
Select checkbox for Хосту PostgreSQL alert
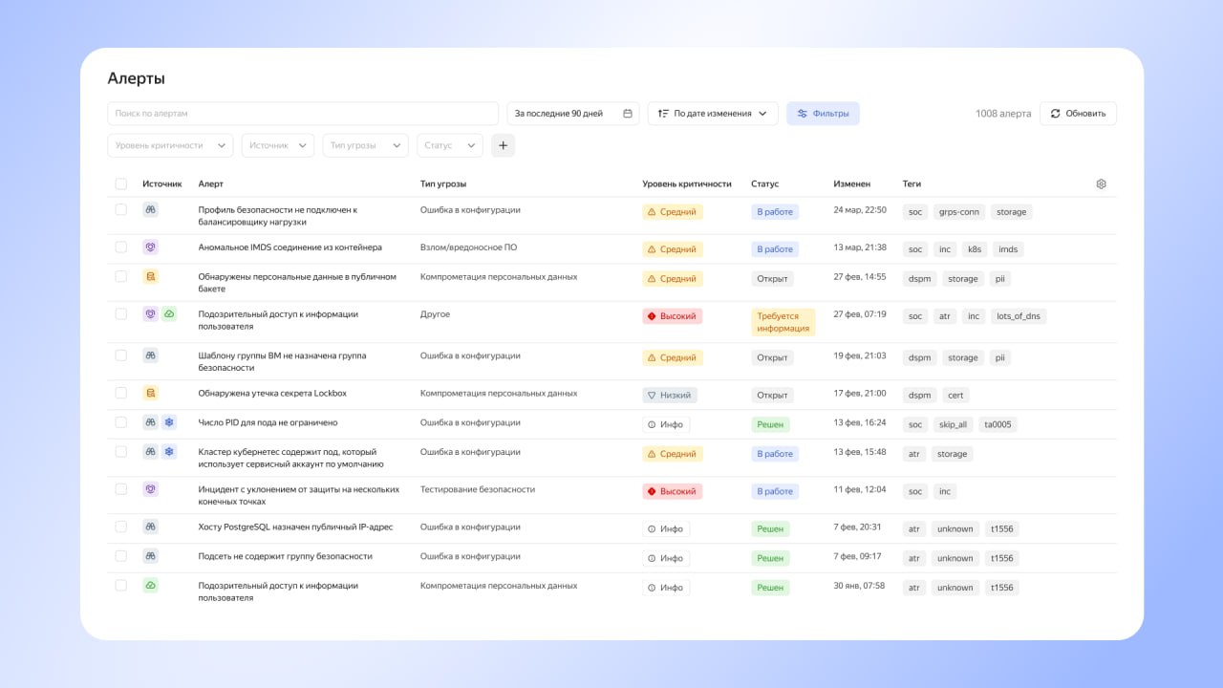[120, 526]
